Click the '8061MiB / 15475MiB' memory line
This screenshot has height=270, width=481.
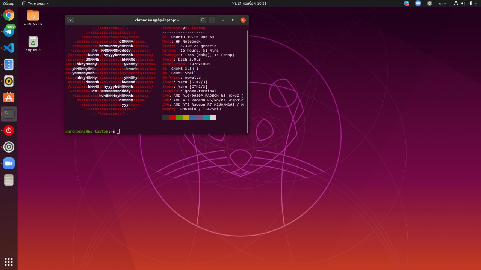point(192,109)
